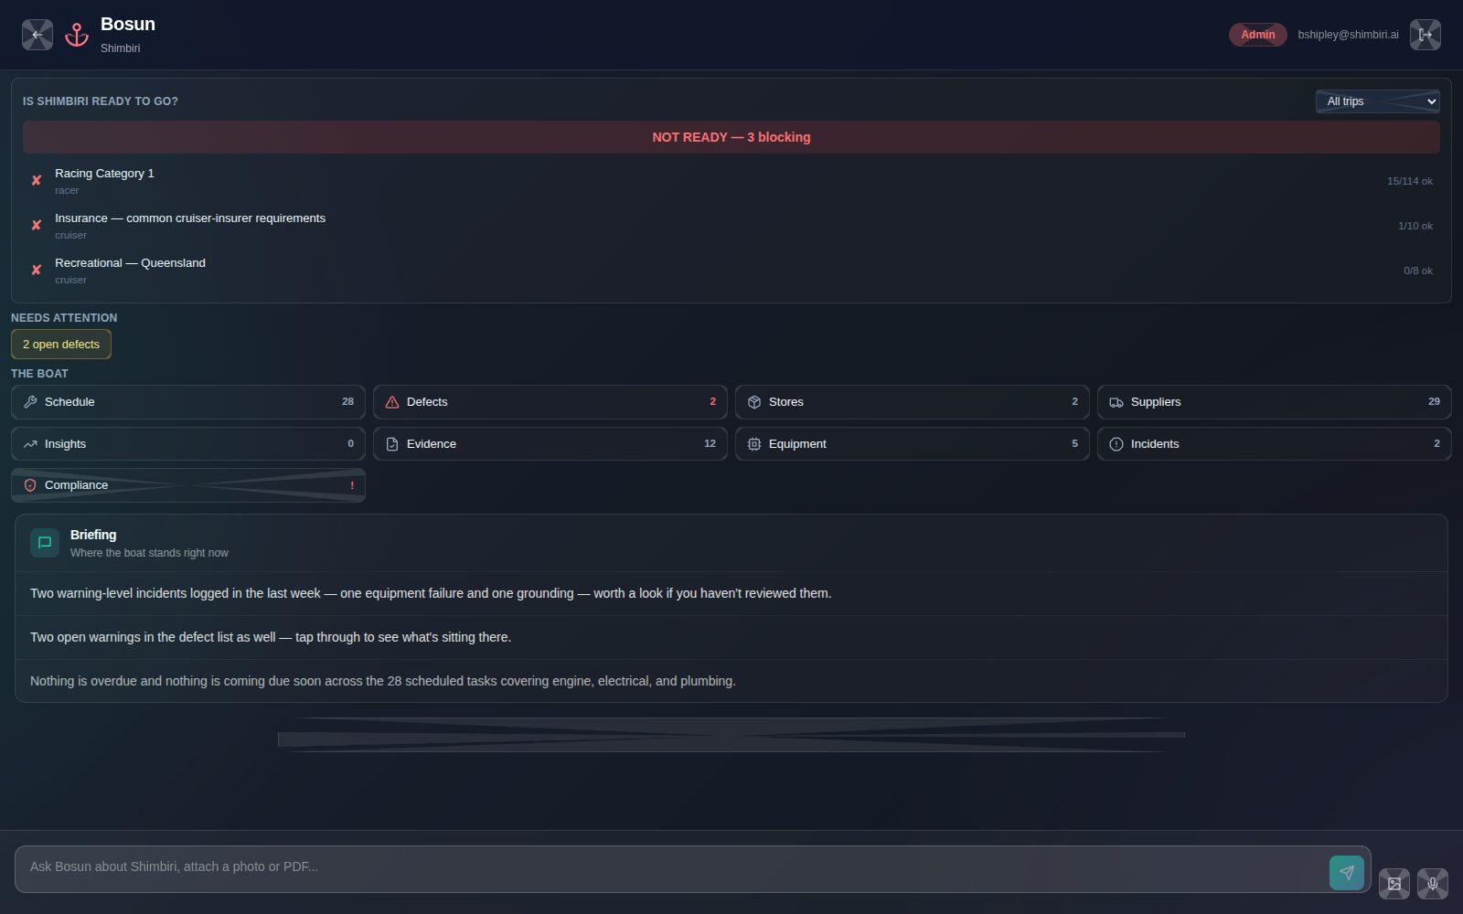This screenshot has width=1463, height=914.
Task: Click the Equipment chip icon
Action: tap(754, 444)
